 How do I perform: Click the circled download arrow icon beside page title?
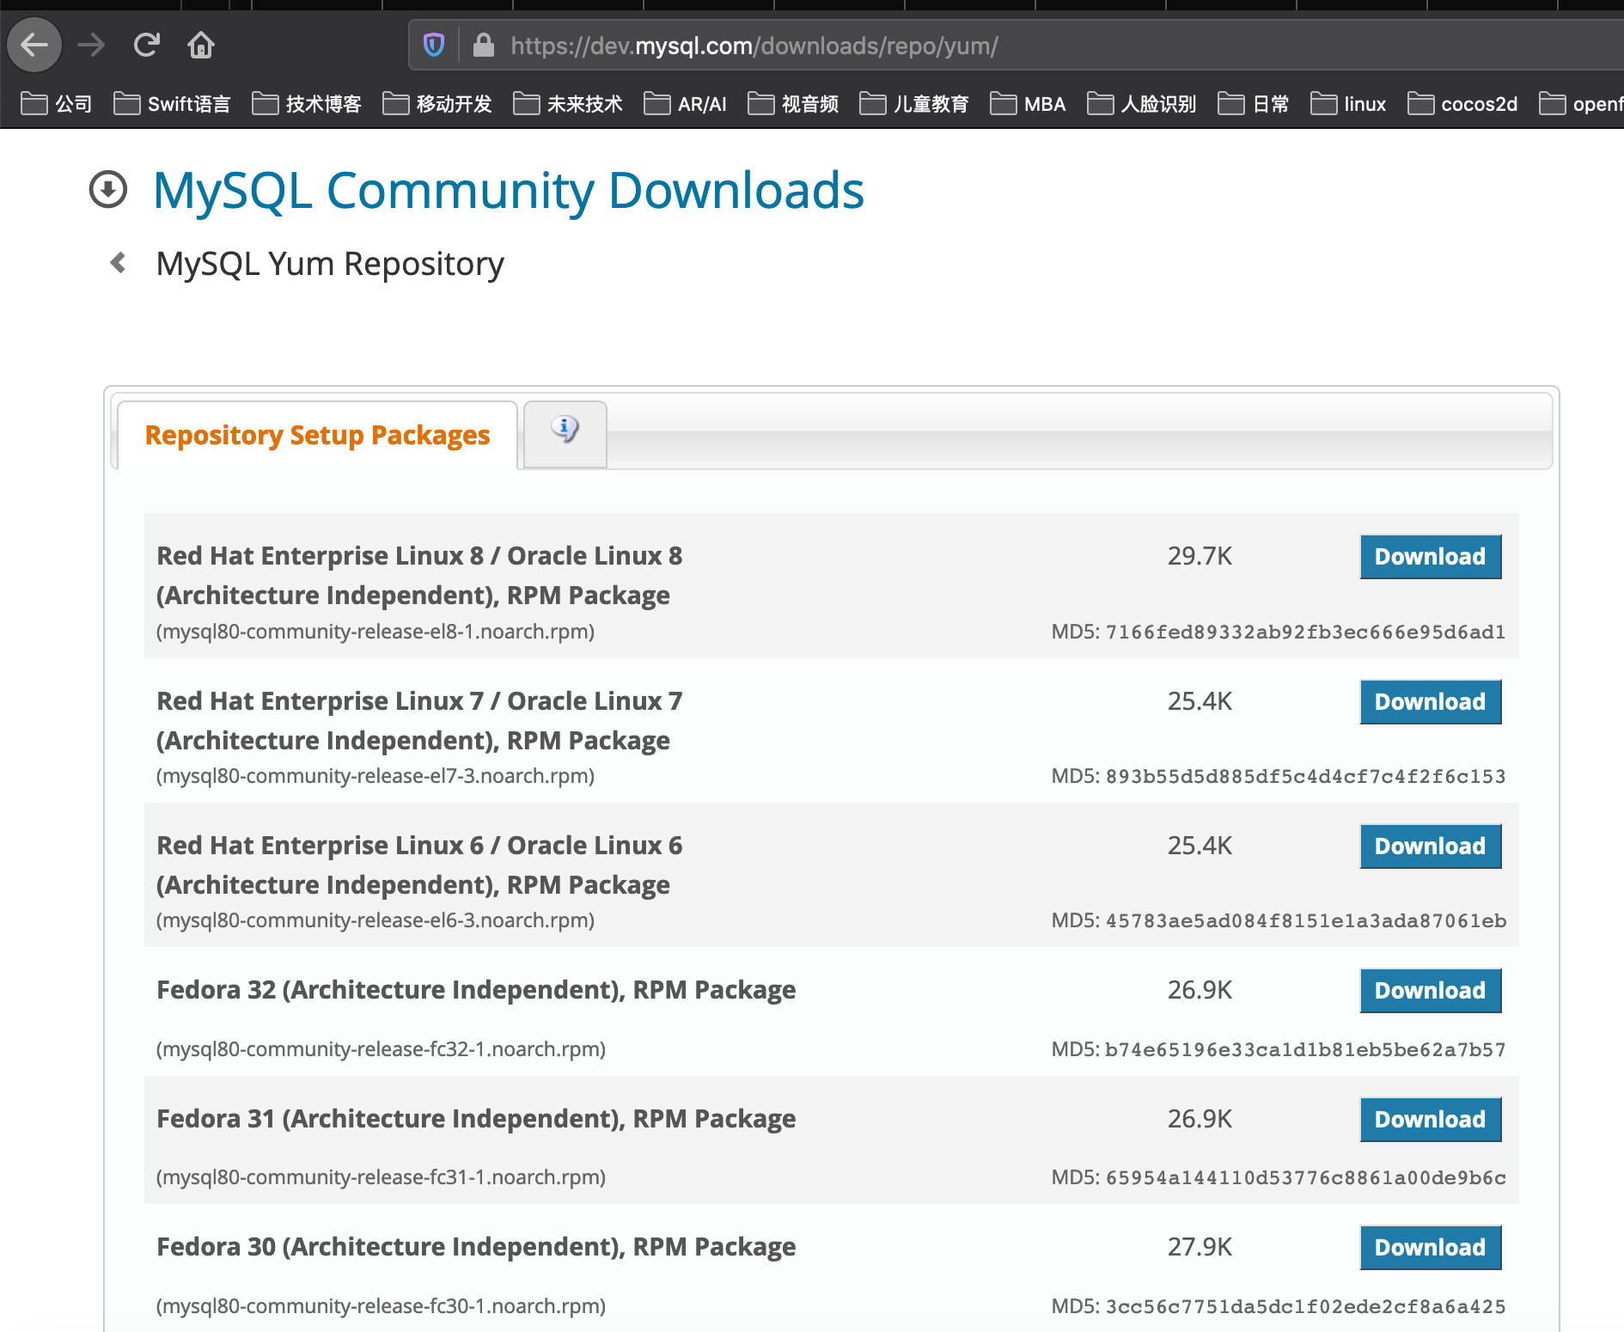click(x=108, y=189)
